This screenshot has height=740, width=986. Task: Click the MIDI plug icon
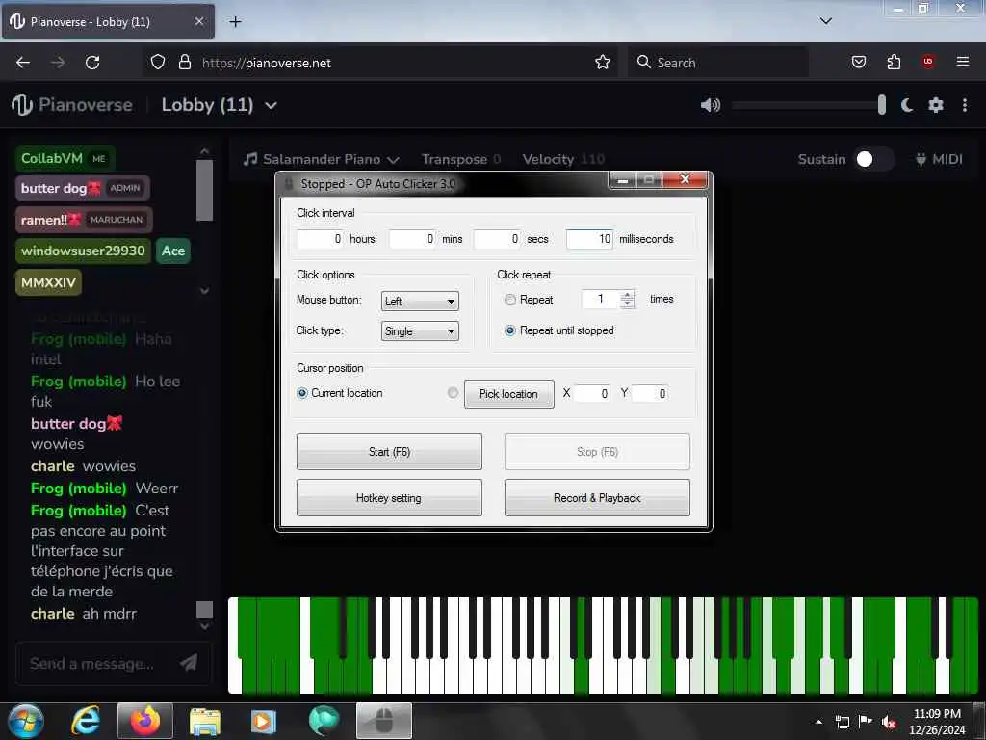pos(921,159)
